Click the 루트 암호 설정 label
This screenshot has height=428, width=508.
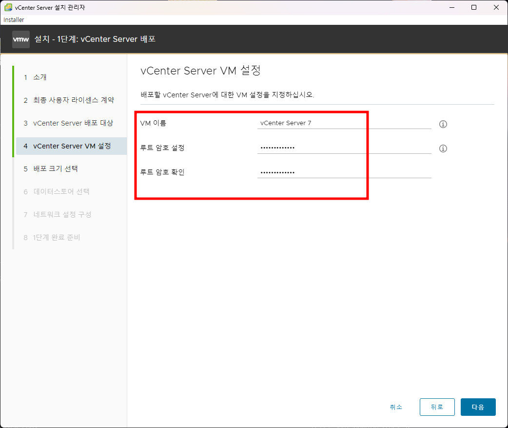tap(162, 148)
